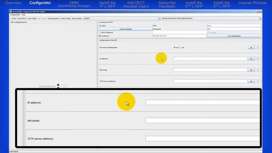Click the Reset config. toolbar button
This screenshot has height=153, width=272.
pos(76,18)
